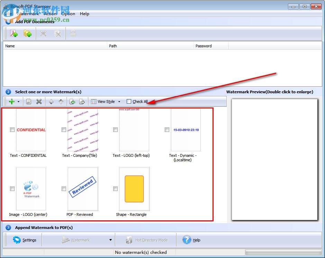Add a PDF document using the add file icon
The height and width of the screenshot is (258, 325).
14,33
